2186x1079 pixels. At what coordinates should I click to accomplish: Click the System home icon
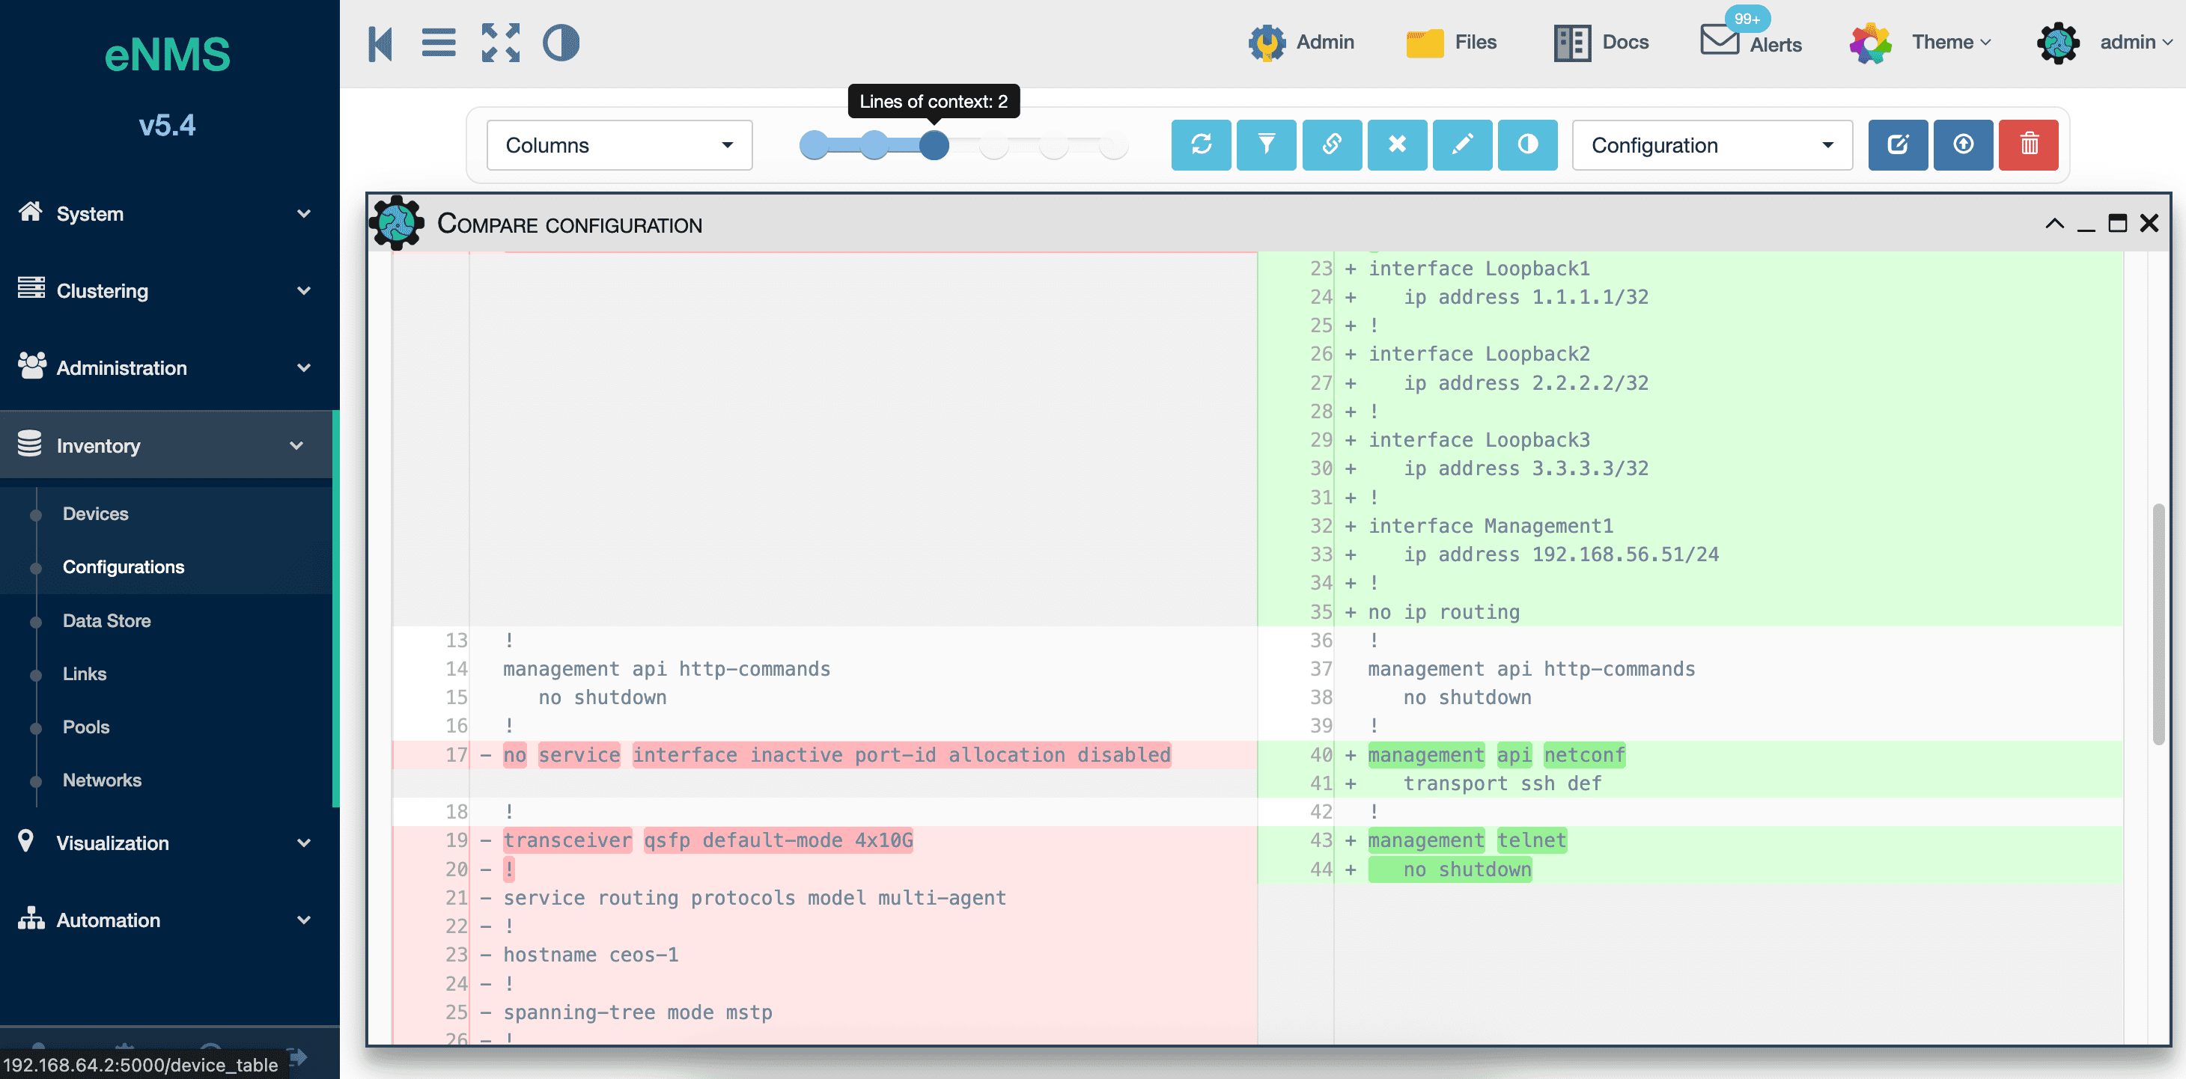(x=31, y=211)
